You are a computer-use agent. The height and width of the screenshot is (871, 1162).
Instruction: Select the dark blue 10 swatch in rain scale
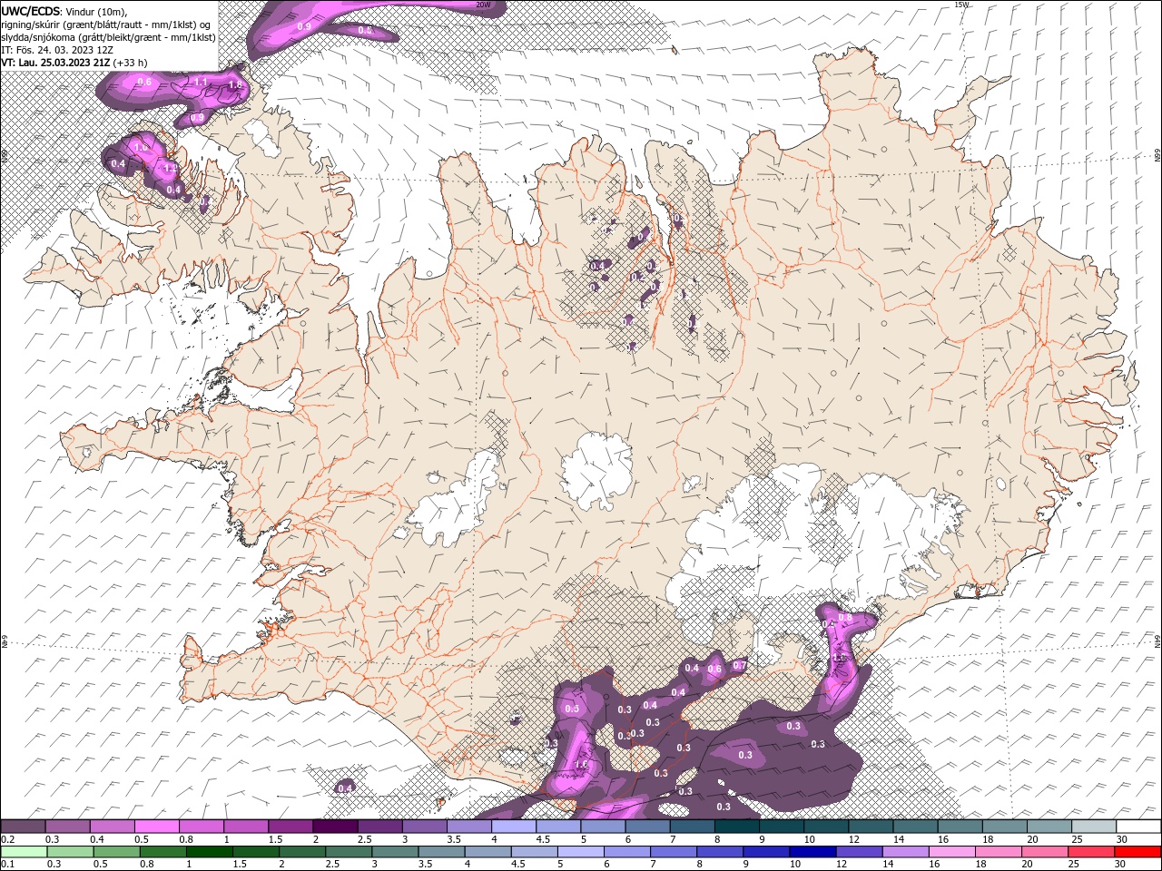pos(812,851)
